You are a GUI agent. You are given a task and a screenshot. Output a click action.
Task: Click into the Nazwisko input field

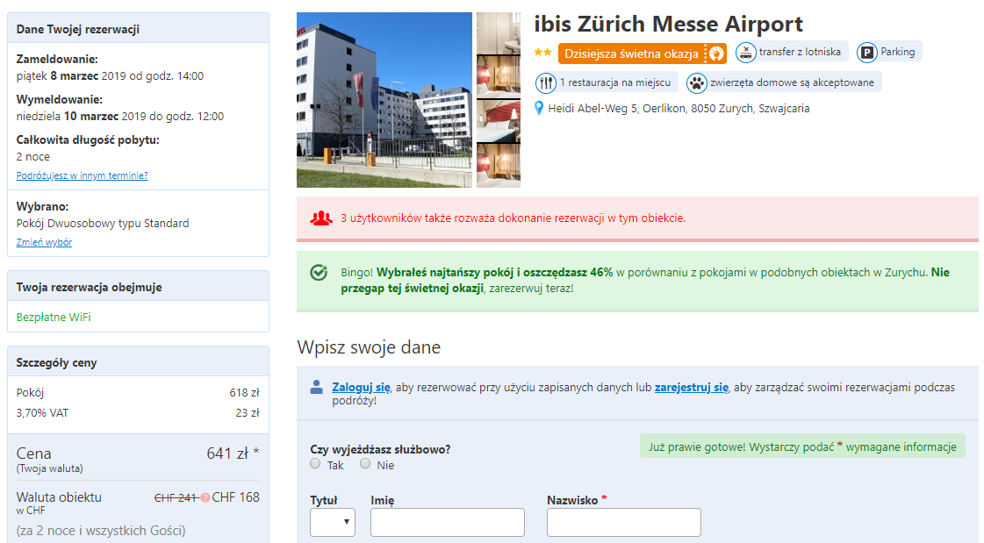tap(623, 522)
